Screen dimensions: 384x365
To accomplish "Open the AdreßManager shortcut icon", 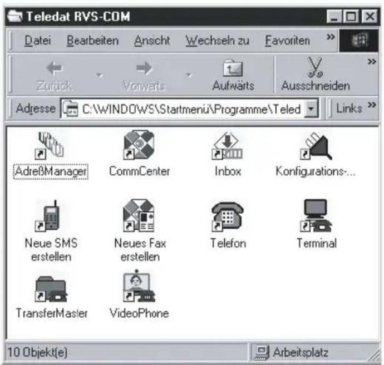I will [x=51, y=146].
